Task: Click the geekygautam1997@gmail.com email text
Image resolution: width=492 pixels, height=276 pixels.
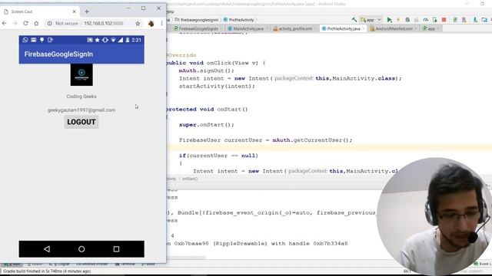Action: tap(81, 110)
